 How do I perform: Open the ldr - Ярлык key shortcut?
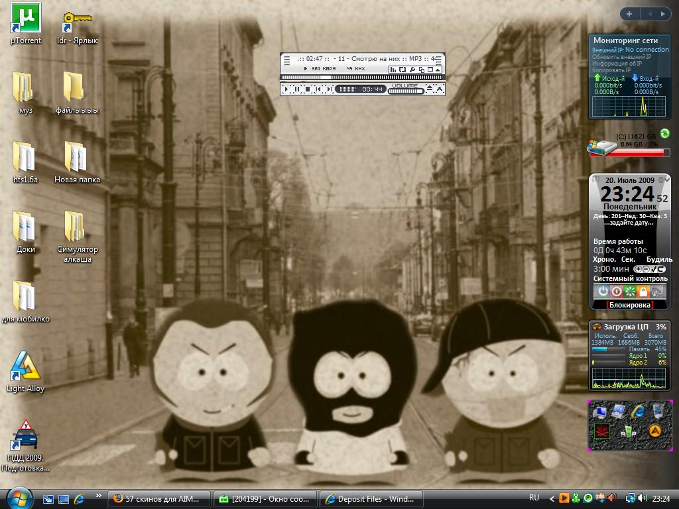(x=77, y=28)
